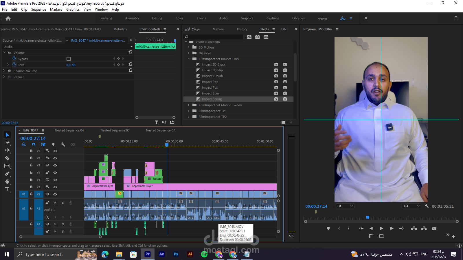The width and height of the screenshot is (463, 260).
Task: Select the Pen tool
Action: [x=7, y=174]
